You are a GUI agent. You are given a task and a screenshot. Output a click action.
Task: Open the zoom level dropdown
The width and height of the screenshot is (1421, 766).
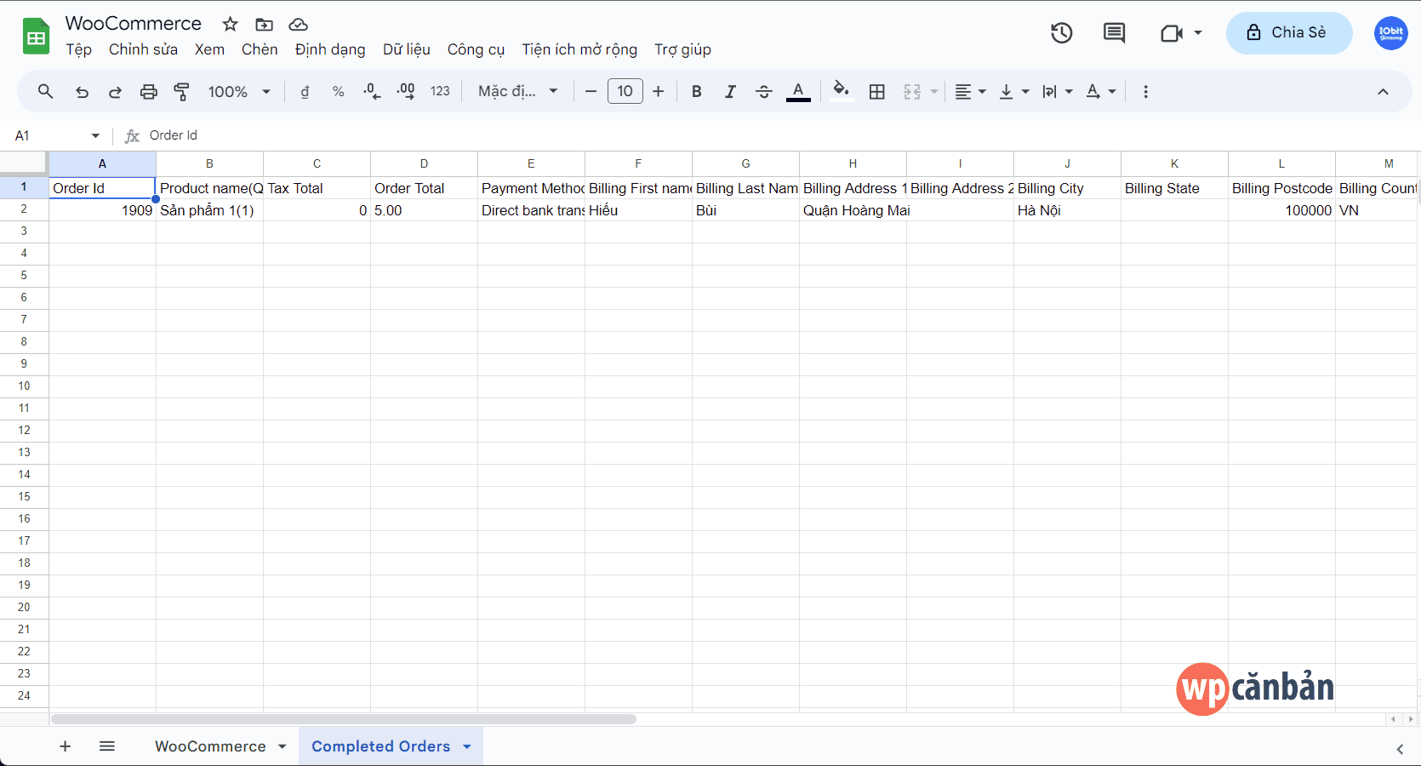coord(238,91)
